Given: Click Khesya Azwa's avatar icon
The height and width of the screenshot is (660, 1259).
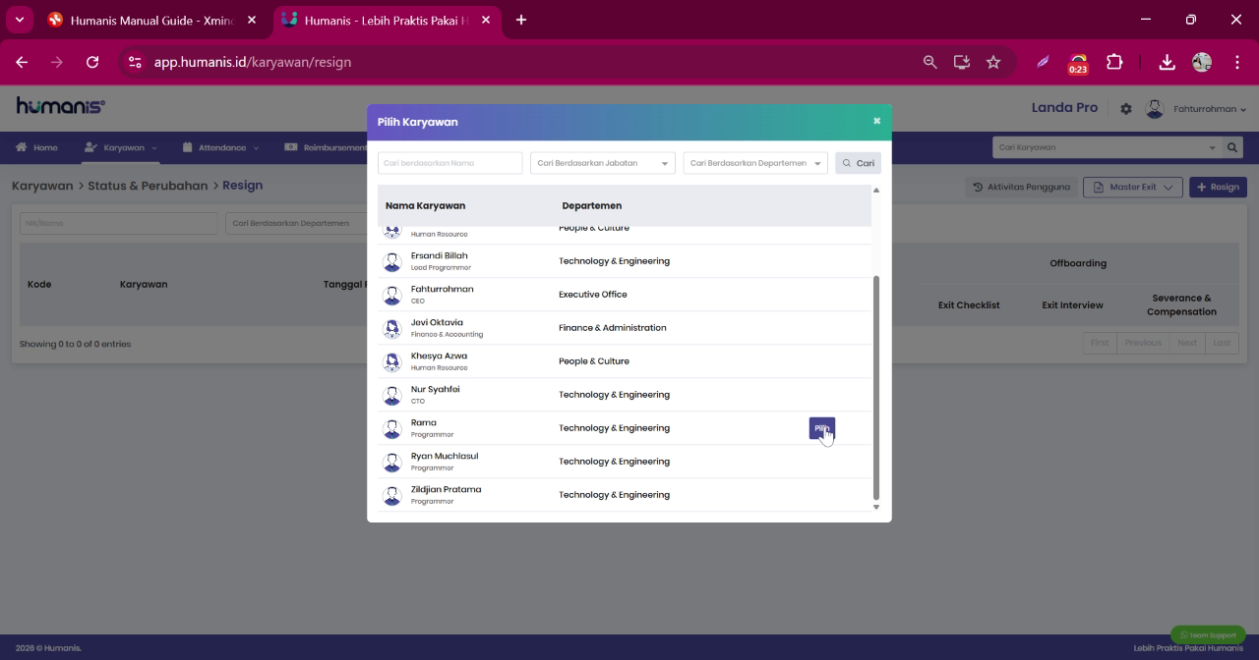Looking at the screenshot, I should point(392,362).
